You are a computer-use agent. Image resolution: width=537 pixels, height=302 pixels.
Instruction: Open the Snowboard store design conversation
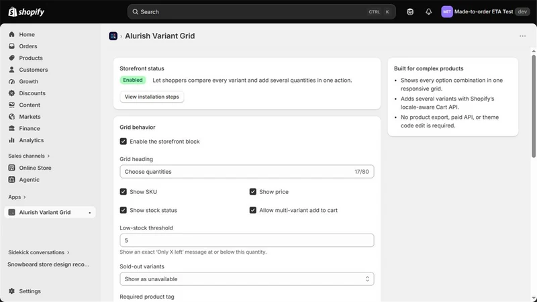click(48, 264)
